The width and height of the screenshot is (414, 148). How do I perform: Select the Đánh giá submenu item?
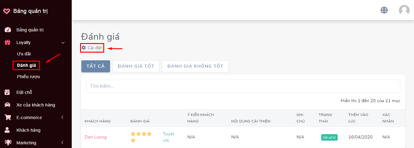point(27,65)
